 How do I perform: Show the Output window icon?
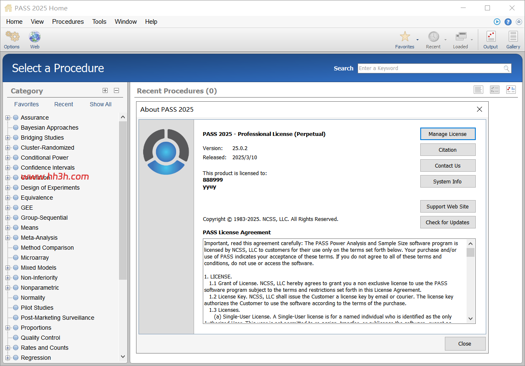491,37
